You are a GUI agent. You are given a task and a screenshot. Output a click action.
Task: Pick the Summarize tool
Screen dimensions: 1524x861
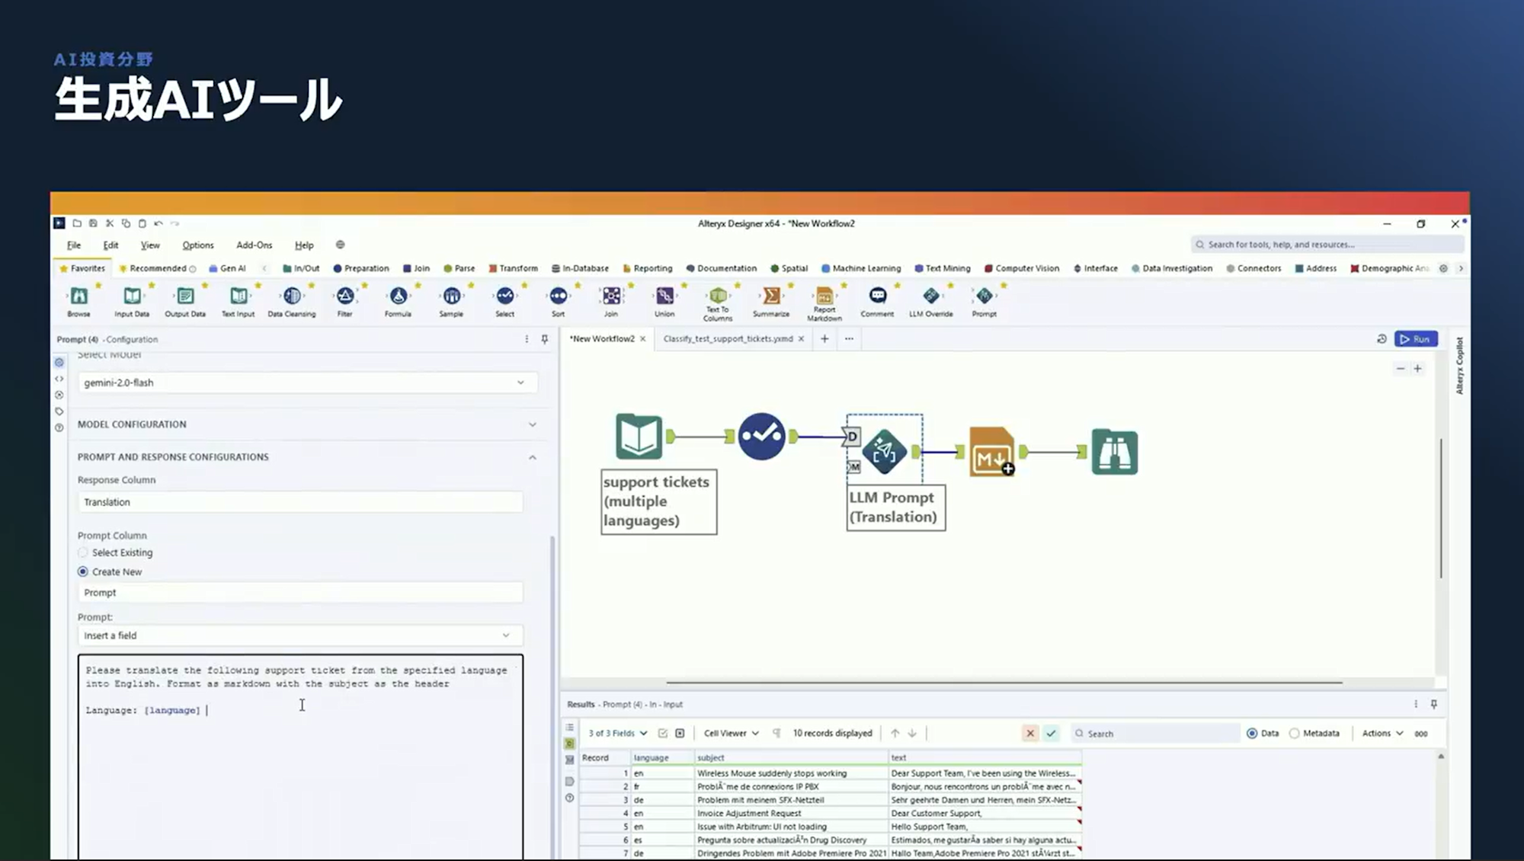[x=771, y=301]
